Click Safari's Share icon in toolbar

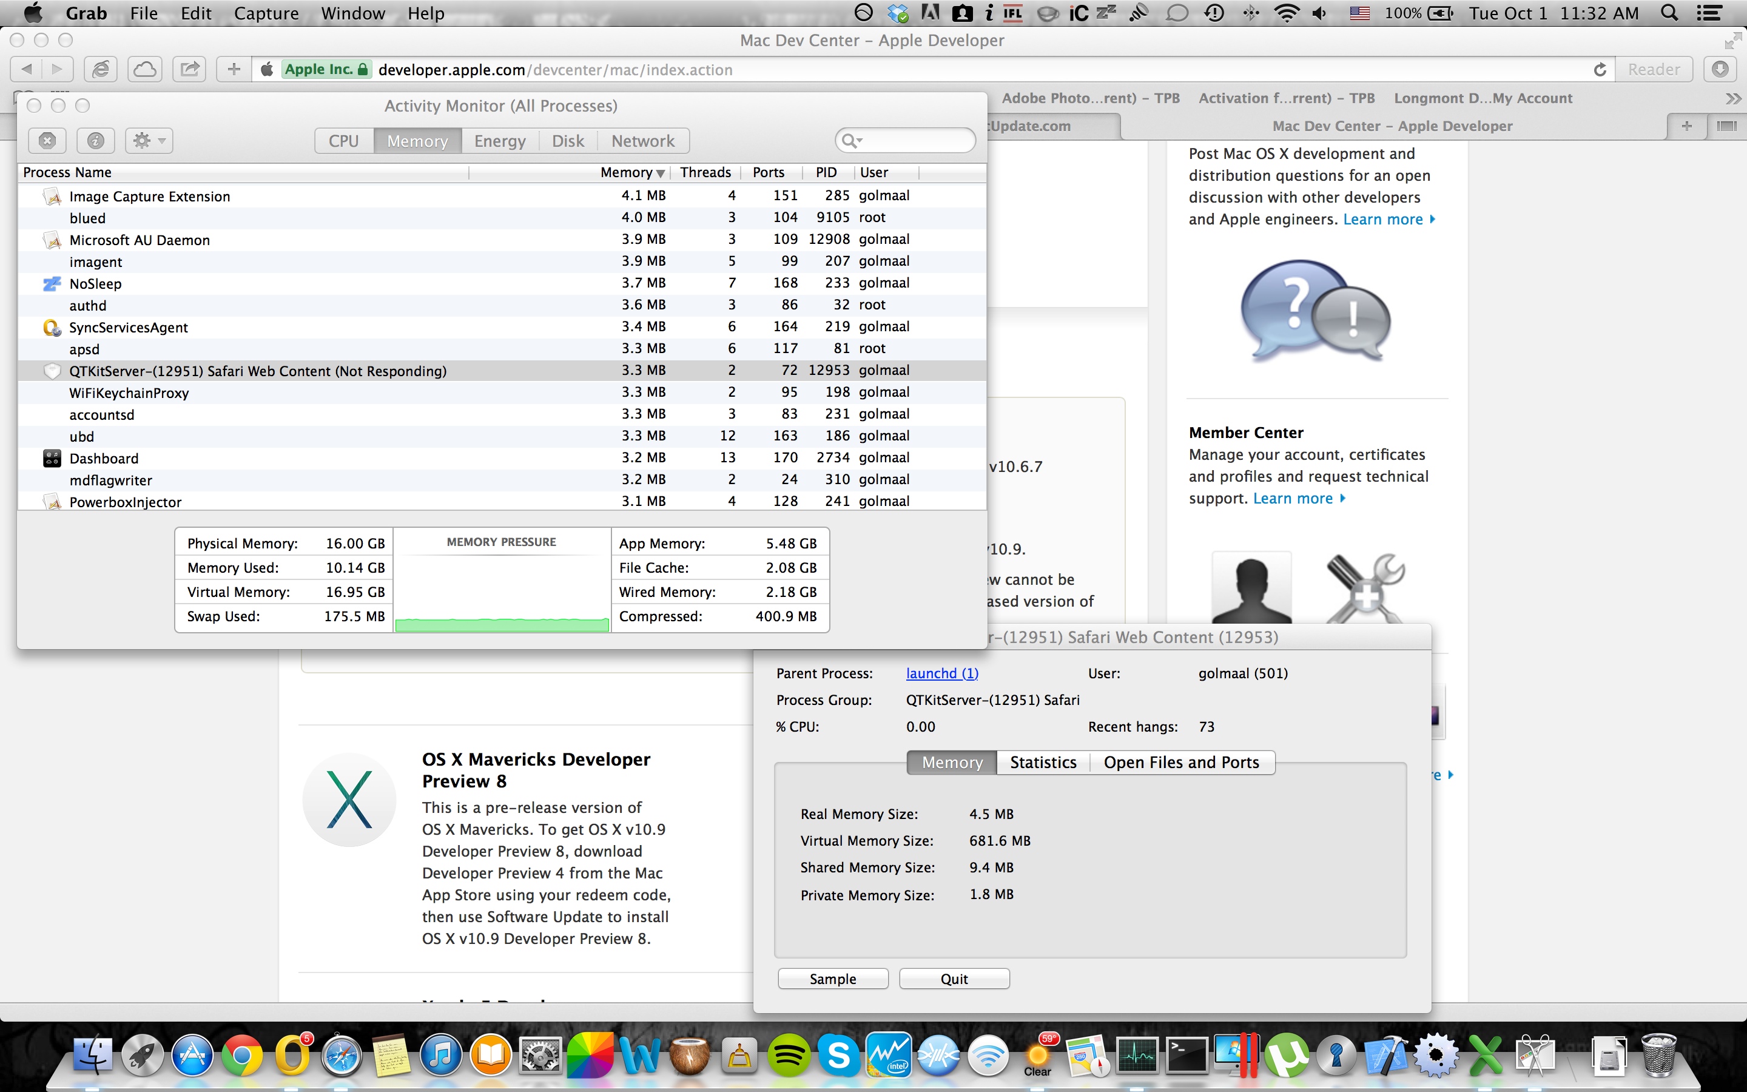pyautogui.click(x=189, y=69)
